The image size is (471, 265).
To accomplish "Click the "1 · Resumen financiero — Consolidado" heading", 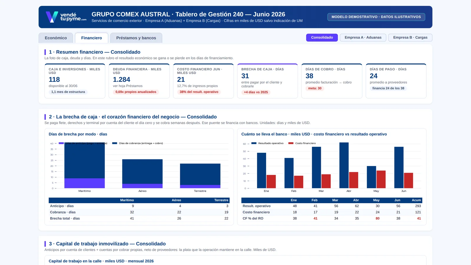I will 94,52.
